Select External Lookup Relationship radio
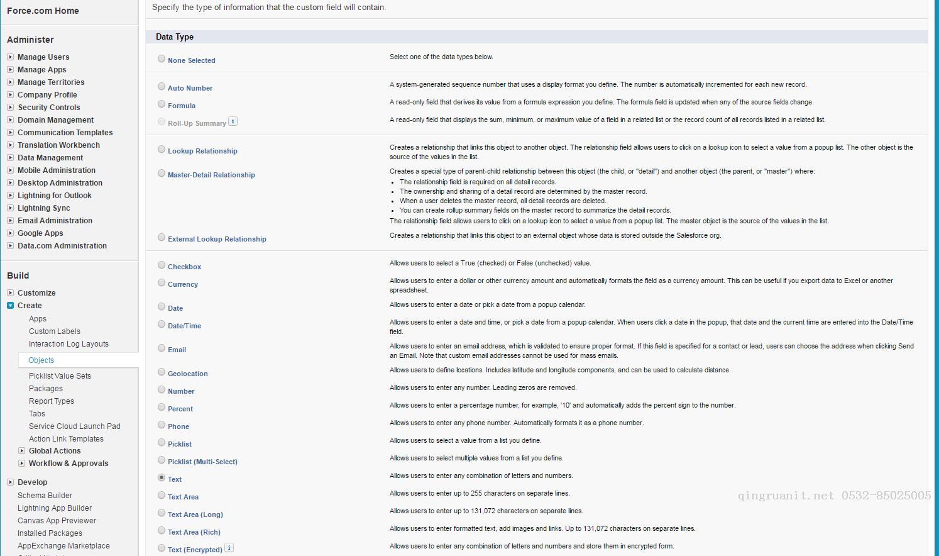This screenshot has height=556, width=939. (162, 237)
